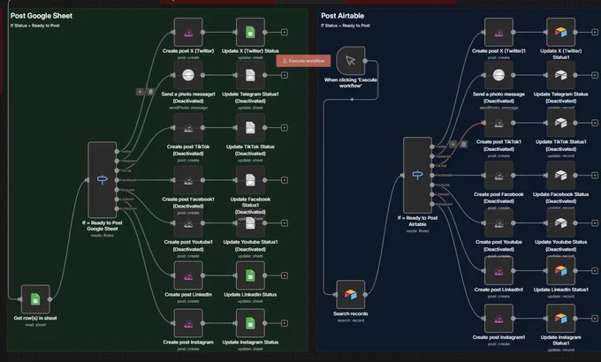Image resolution: width=601 pixels, height=362 pixels.
Task: Add node after Update Facebook Status1
Action: pyautogui.click(x=285, y=180)
